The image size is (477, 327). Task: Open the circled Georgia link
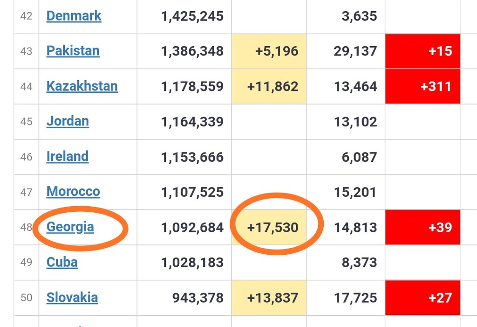point(70,227)
